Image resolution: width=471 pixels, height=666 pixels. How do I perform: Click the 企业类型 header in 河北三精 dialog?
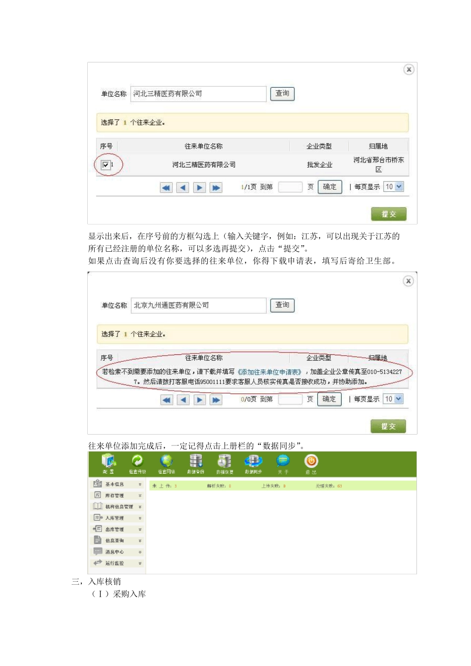[319, 146]
